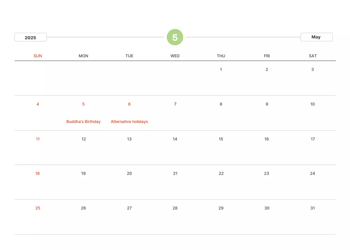
Task: Choose date 22 on Thursday
Action: [x=221, y=174]
